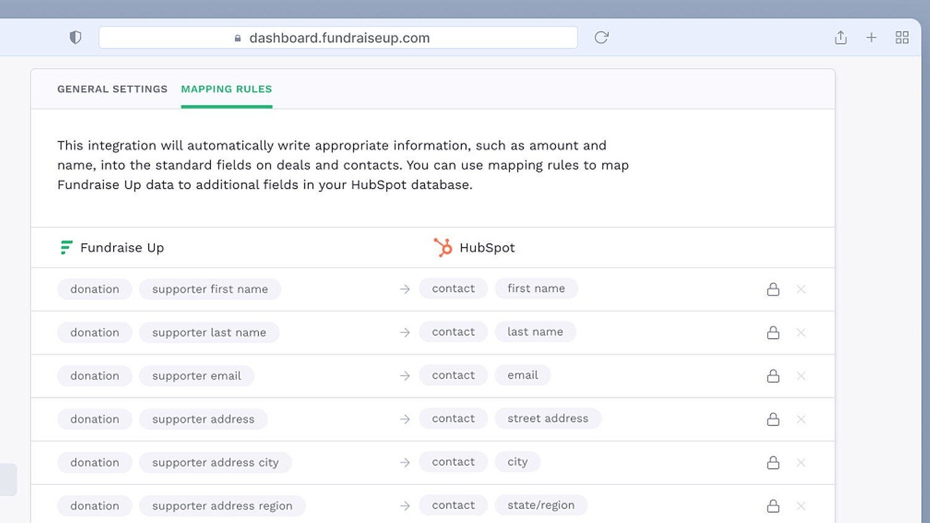Select the Mapping Rules tab
Image resolution: width=930 pixels, height=523 pixels.
point(226,89)
